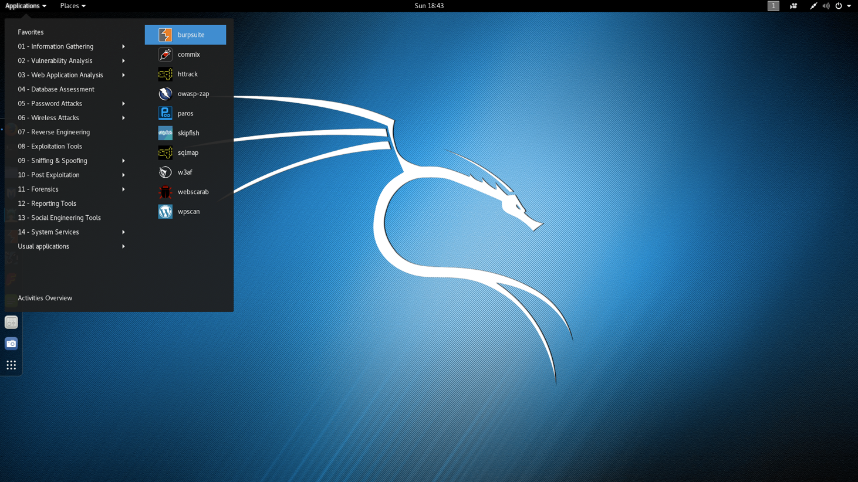Launch sqlmap icon
The width and height of the screenshot is (858, 482).
point(165,152)
